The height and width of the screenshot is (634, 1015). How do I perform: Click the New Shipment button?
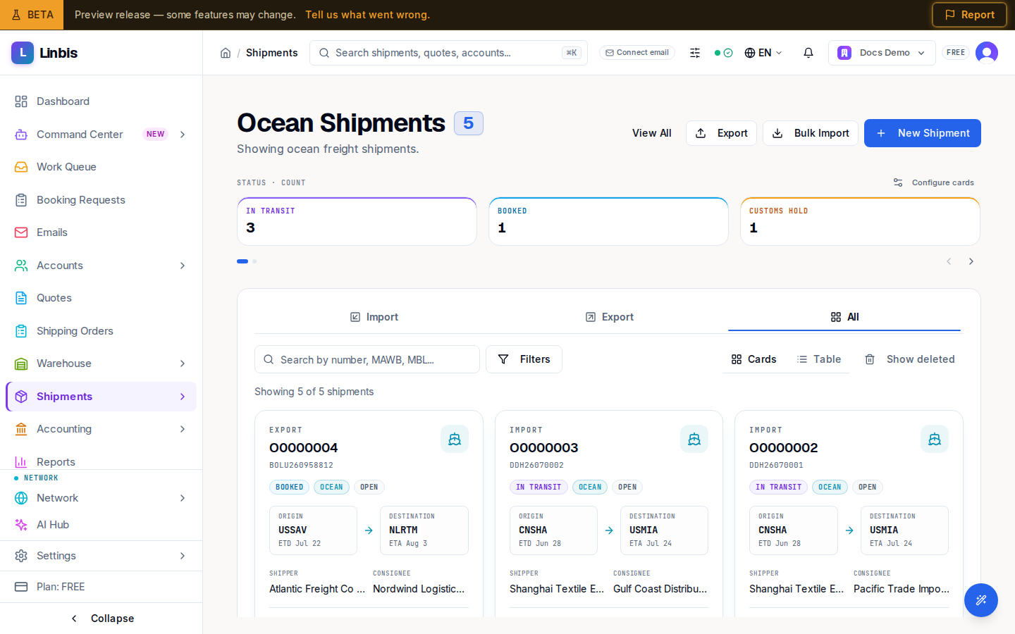point(923,133)
